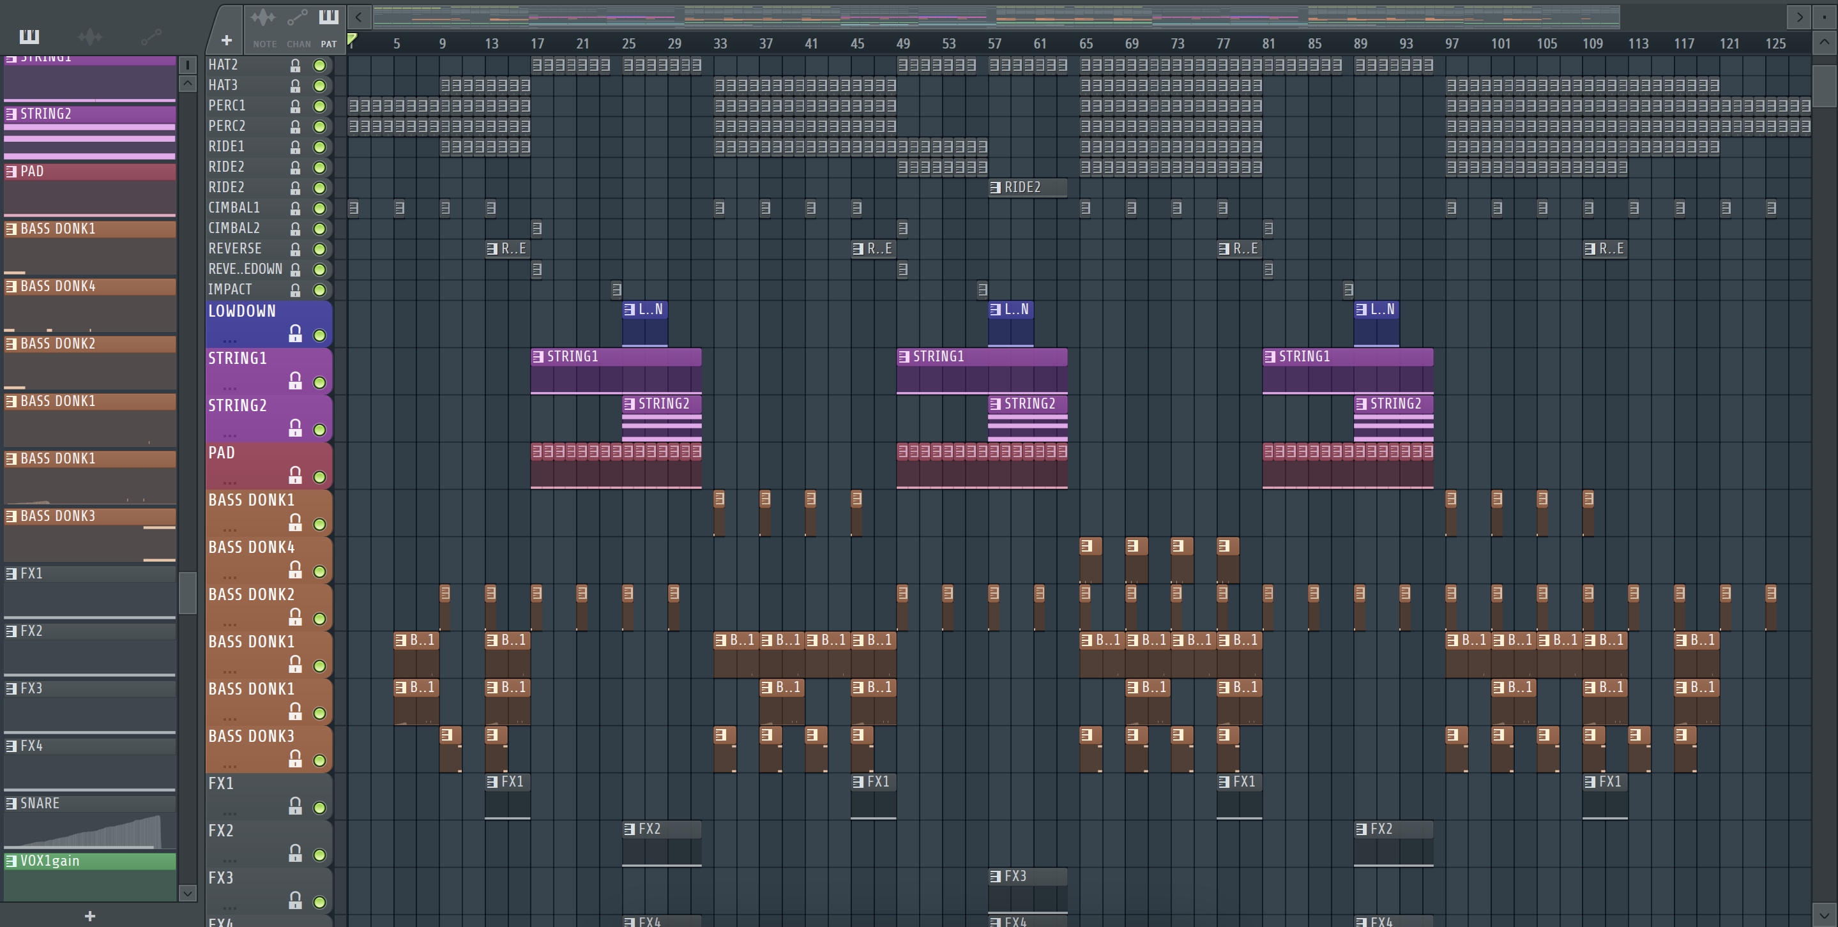The image size is (1838, 927).
Task: Click the STRING2 pattern icon in picker
Action: point(11,114)
